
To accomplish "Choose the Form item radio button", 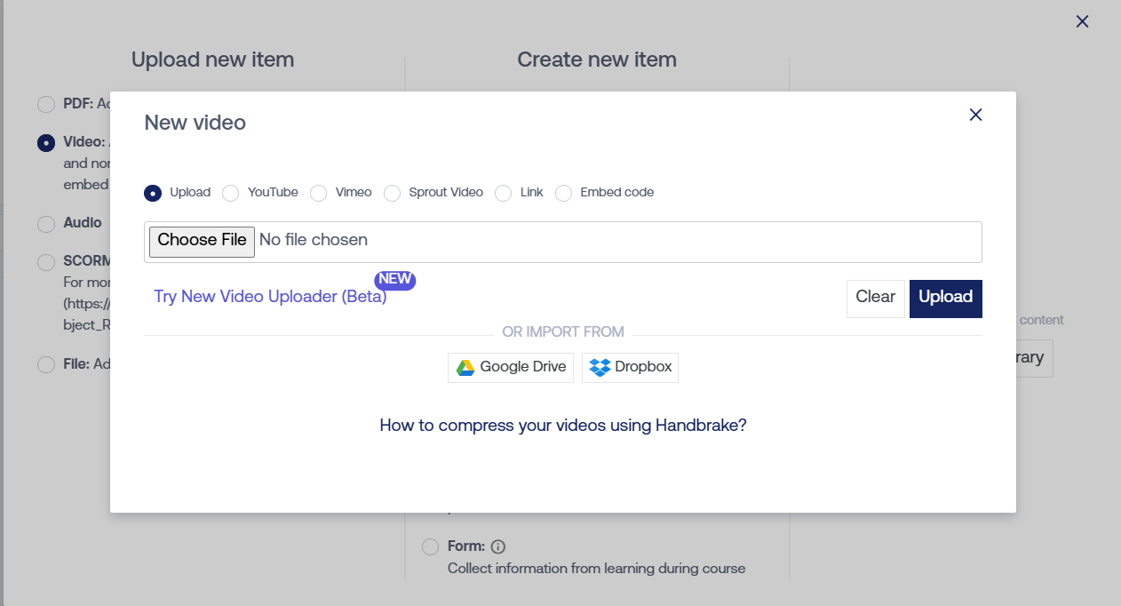I will coord(430,546).
